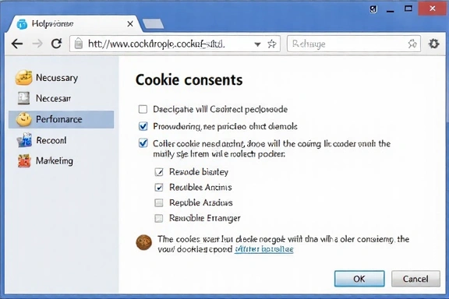Click the yellow Necussary sidebar icon
Screen dimensions: 449x299
[x=23, y=78]
